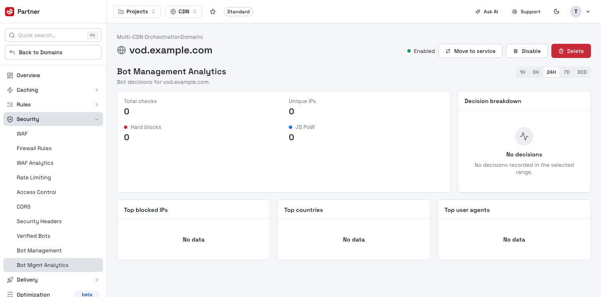Open Firewall Rules page
The height and width of the screenshot is (297, 601).
tap(53, 148)
